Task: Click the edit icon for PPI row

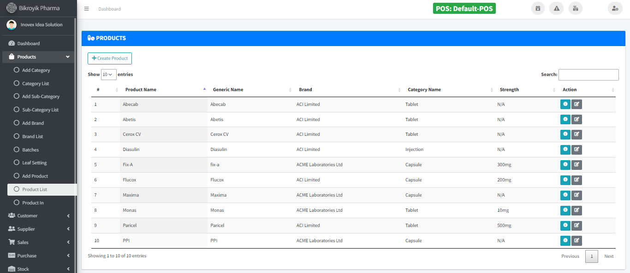Action: point(577,241)
